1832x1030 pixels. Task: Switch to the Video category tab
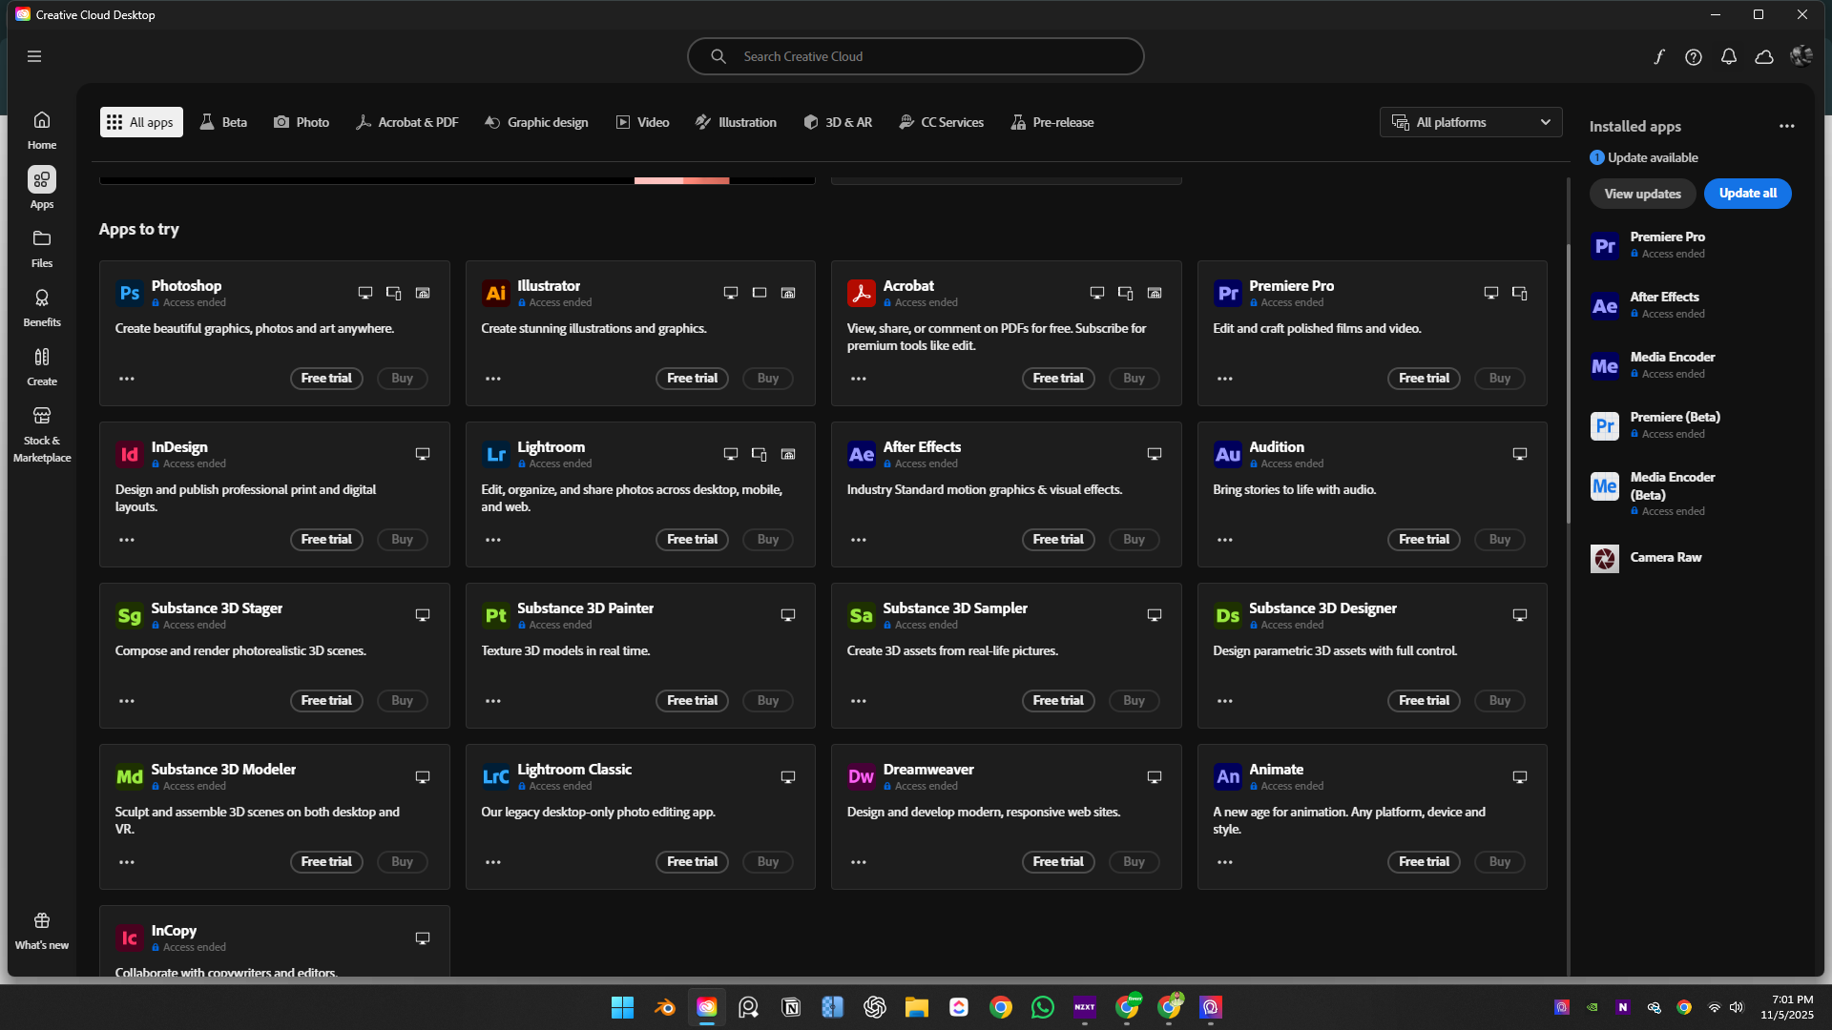(x=642, y=122)
